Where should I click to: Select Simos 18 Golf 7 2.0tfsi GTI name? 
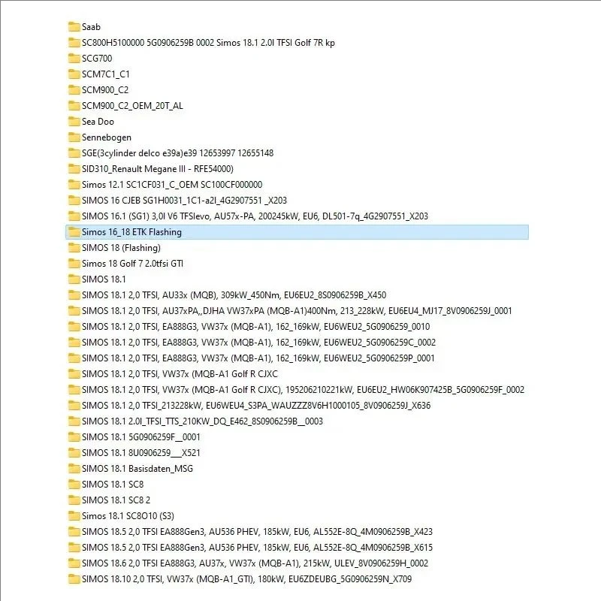[133, 264]
